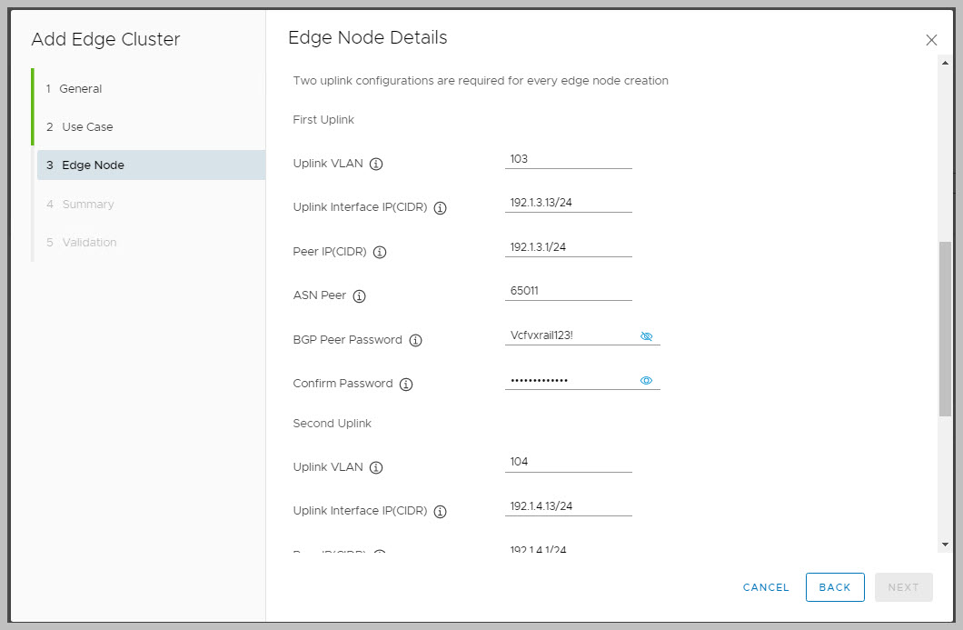Click info icon next to second Uplink Interface IP(CIDR)

pos(440,512)
